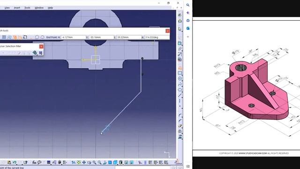
Task: Select the Mirror tool
Action: point(180,131)
